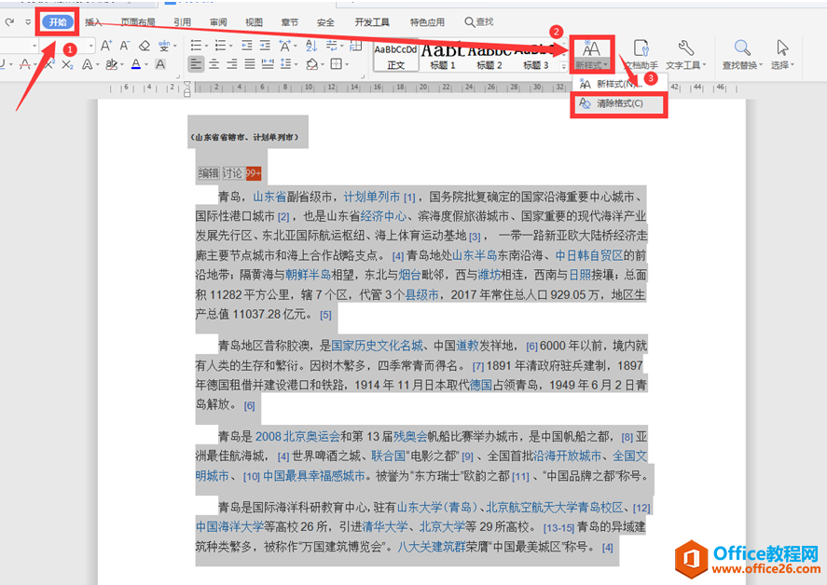Open the 插入 ribbon tab
The width and height of the screenshot is (827, 585).
click(x=93, y=22)
